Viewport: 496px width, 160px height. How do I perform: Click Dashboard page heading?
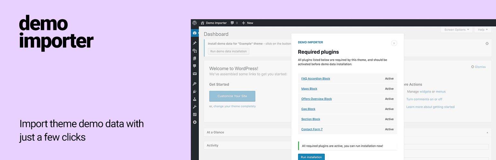(216, 34)
